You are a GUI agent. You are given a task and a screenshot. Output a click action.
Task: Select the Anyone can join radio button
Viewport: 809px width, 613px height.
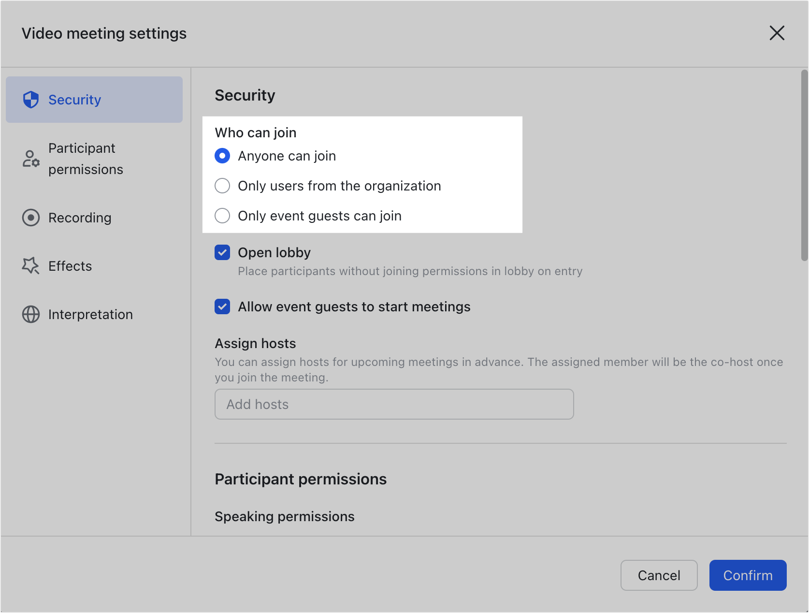(222, 156)
